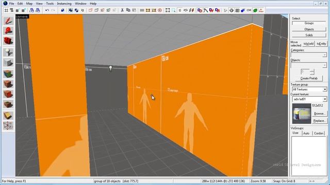Toggle the cordon state button
The width and height of the screenshot is (330, 185).
[148, 10]
